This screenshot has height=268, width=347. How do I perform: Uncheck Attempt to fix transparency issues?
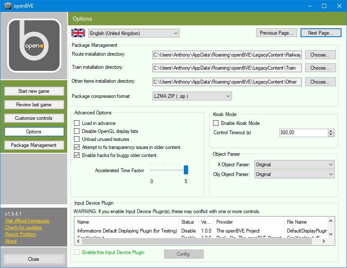click(x=77, y=147)
